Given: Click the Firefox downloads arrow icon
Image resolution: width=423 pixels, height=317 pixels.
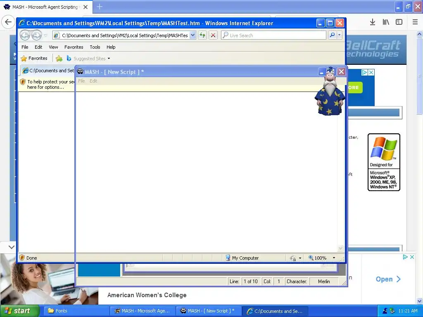Looking at the screenshot, I should [x=373, y=22].
